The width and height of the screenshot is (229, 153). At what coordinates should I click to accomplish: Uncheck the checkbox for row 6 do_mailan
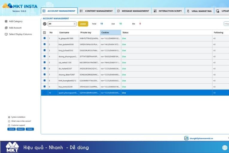[45, 68]
